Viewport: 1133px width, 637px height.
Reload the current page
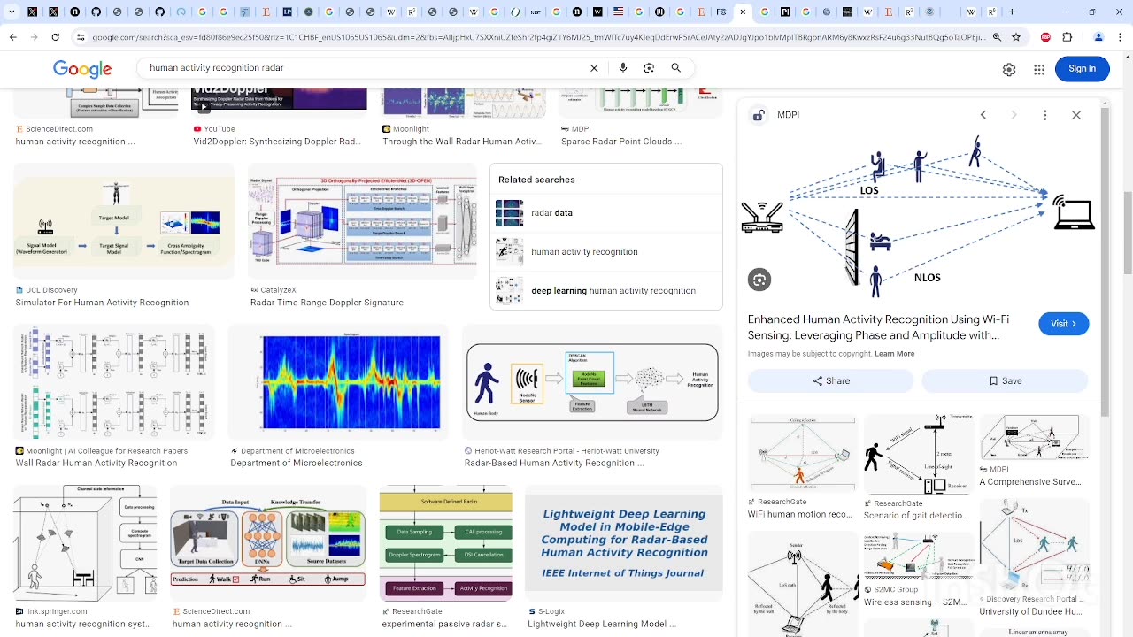(x=55, y=37)
